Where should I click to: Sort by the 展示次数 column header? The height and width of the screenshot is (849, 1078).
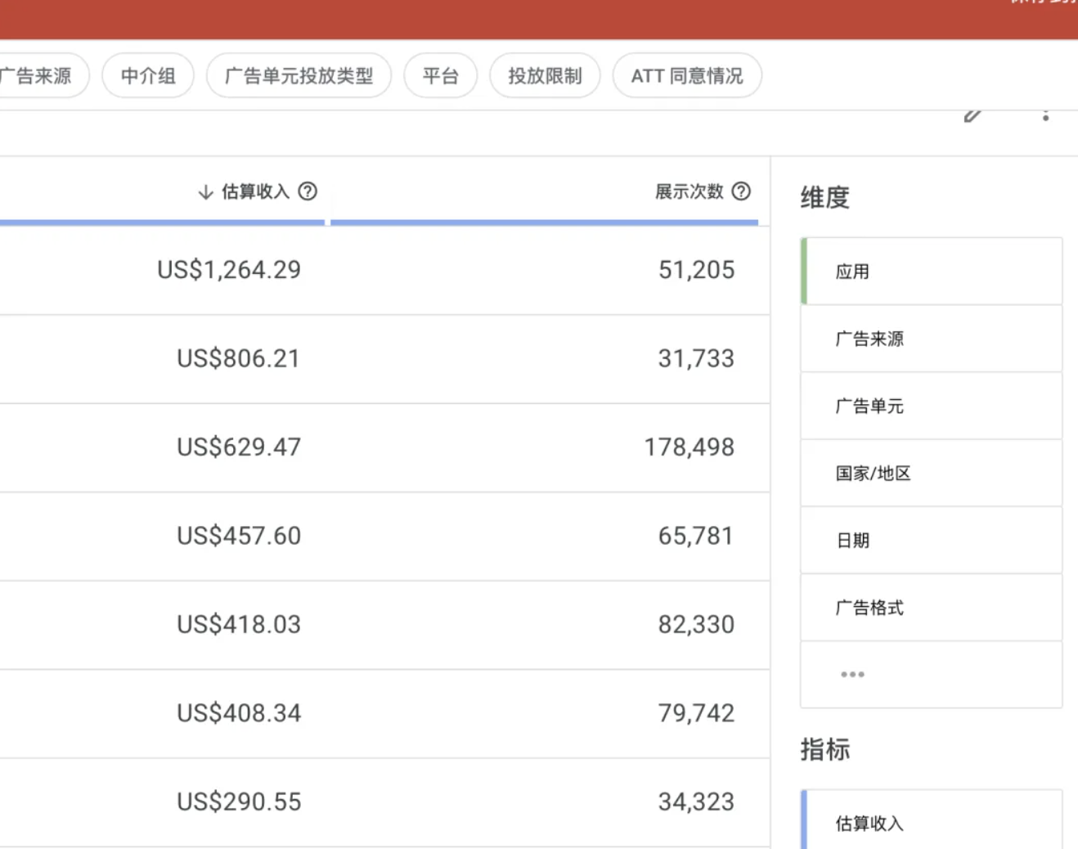[x=689, y=191]
